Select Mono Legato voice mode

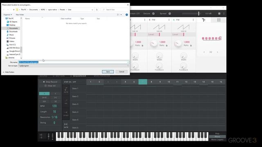[x=217, y=140]
